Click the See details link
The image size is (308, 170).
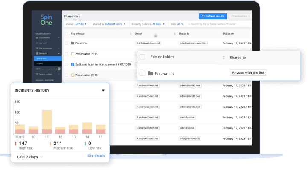[96, 156]
